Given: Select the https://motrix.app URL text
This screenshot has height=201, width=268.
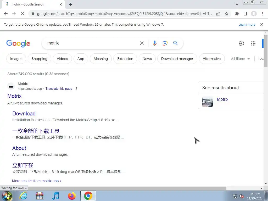Looking at the screenshot, I should (30, 88).
